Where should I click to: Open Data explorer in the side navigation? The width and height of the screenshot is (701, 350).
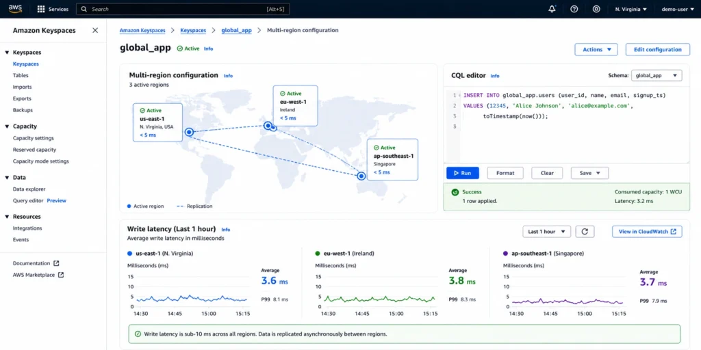pos(29,189)
